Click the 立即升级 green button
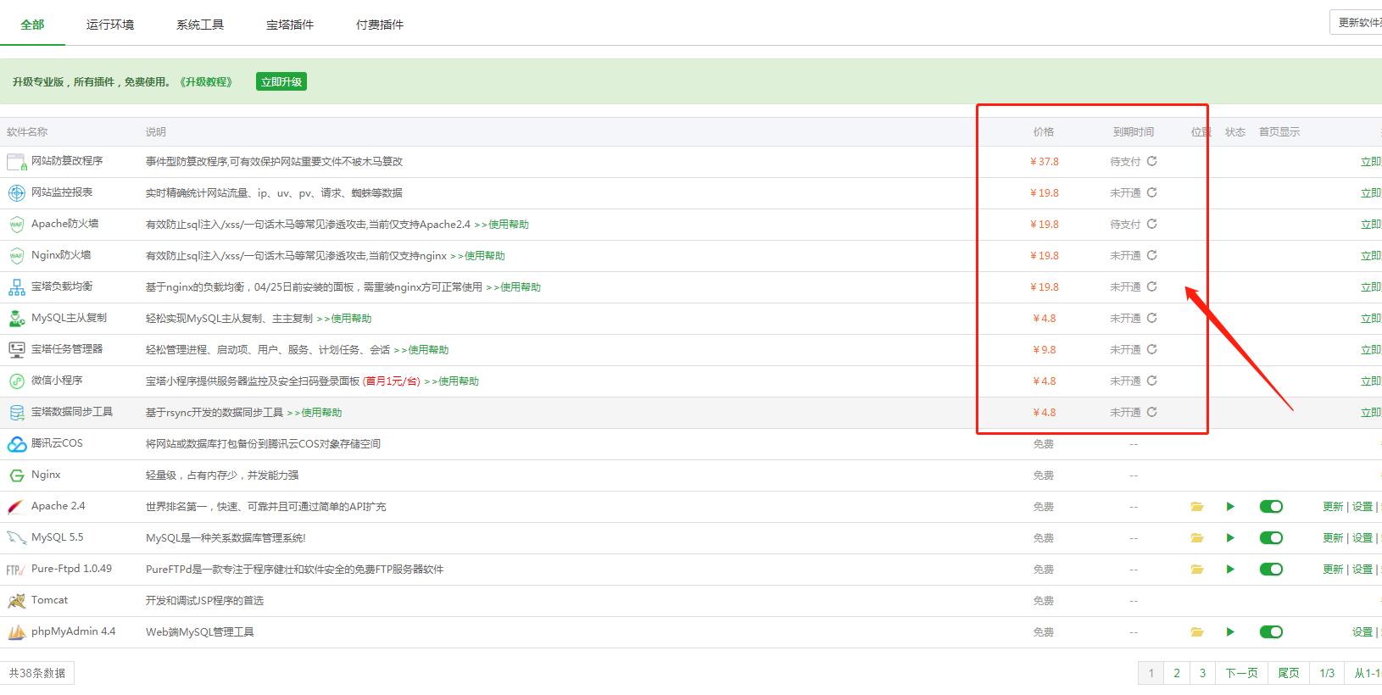The image size is (1382, 695). click(x=281, y=82)
